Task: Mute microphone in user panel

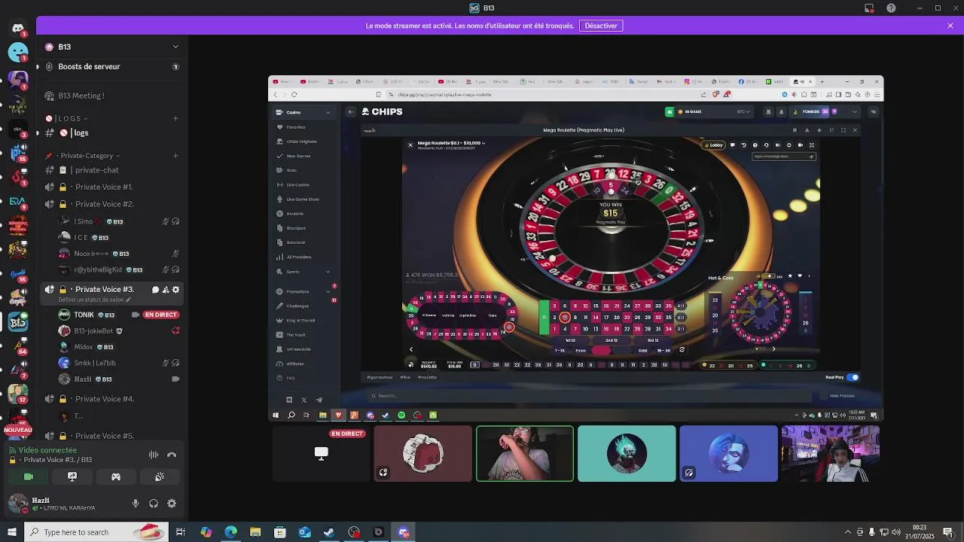Action: pos(136,504)
